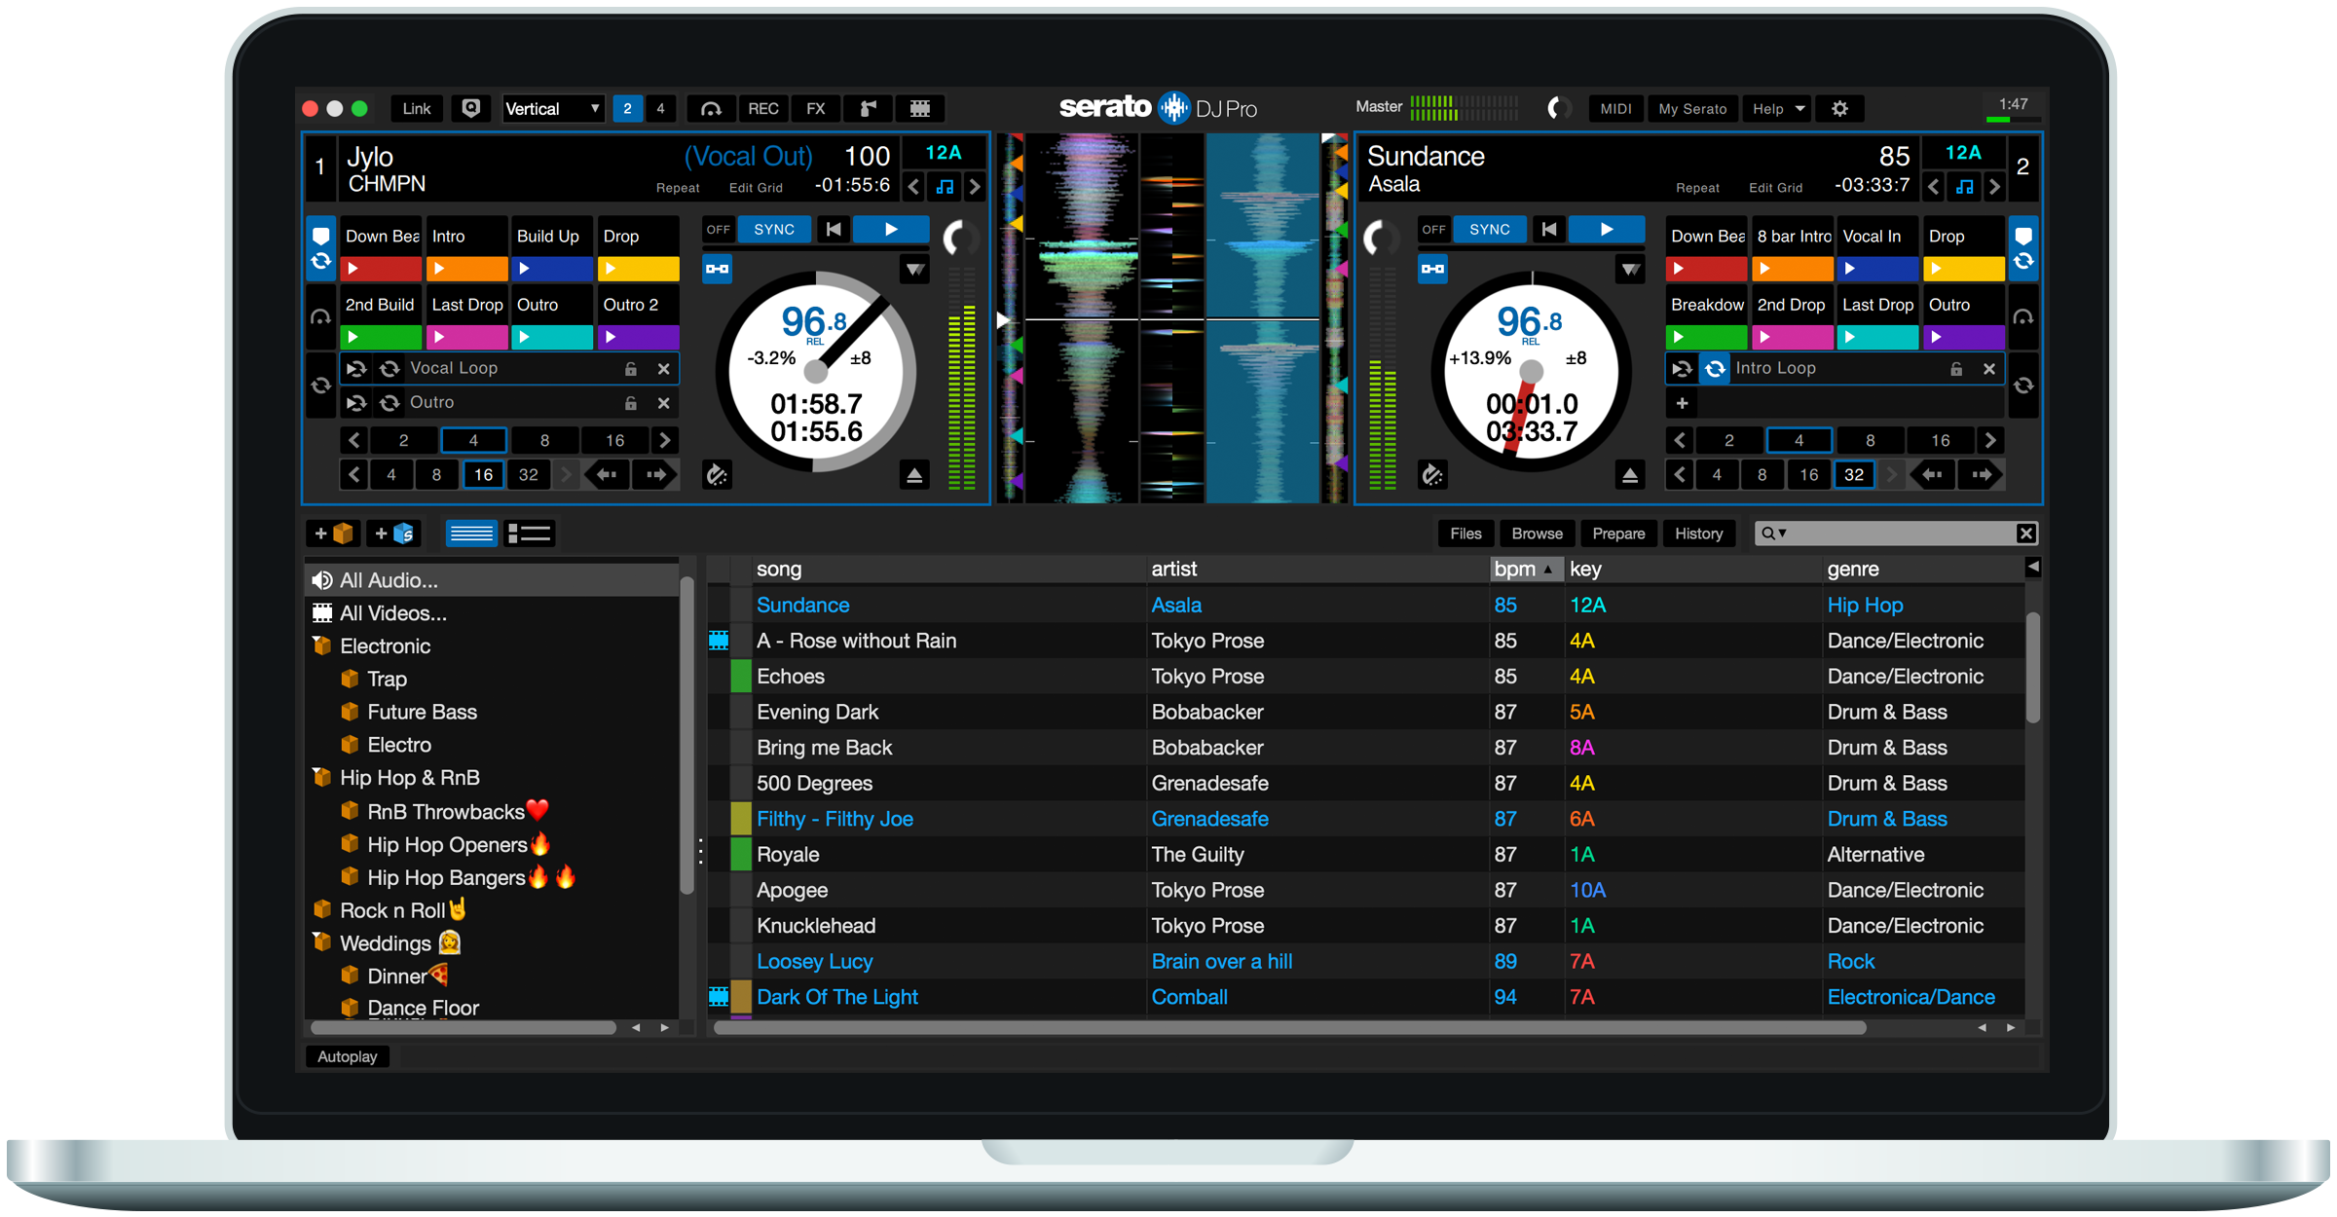This screenshot has width=2337, height=1217.
Task: Enable SYNC on deck 2
Action: pyautogui.click(x=1490, y=230)
